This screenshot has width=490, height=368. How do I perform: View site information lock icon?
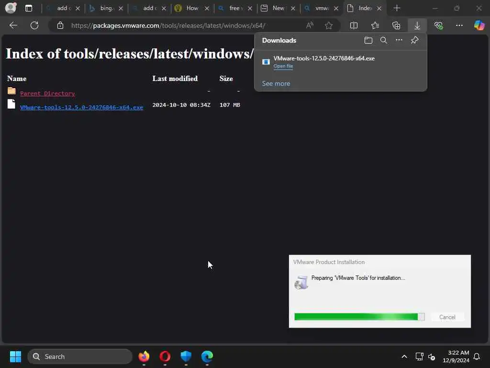pos(60,25)
